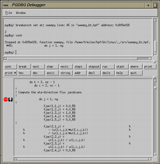The width and height of the screenshot is (160, 164).
Task: Click the quit button
Action: point(136,73)
